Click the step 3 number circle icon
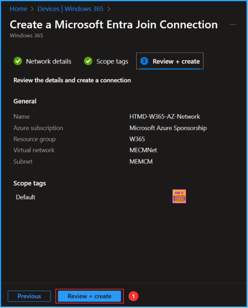This screenshot has width=248, height=308. pos(144,61)
